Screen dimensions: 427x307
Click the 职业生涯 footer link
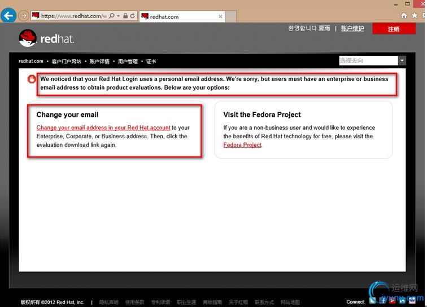186,302
